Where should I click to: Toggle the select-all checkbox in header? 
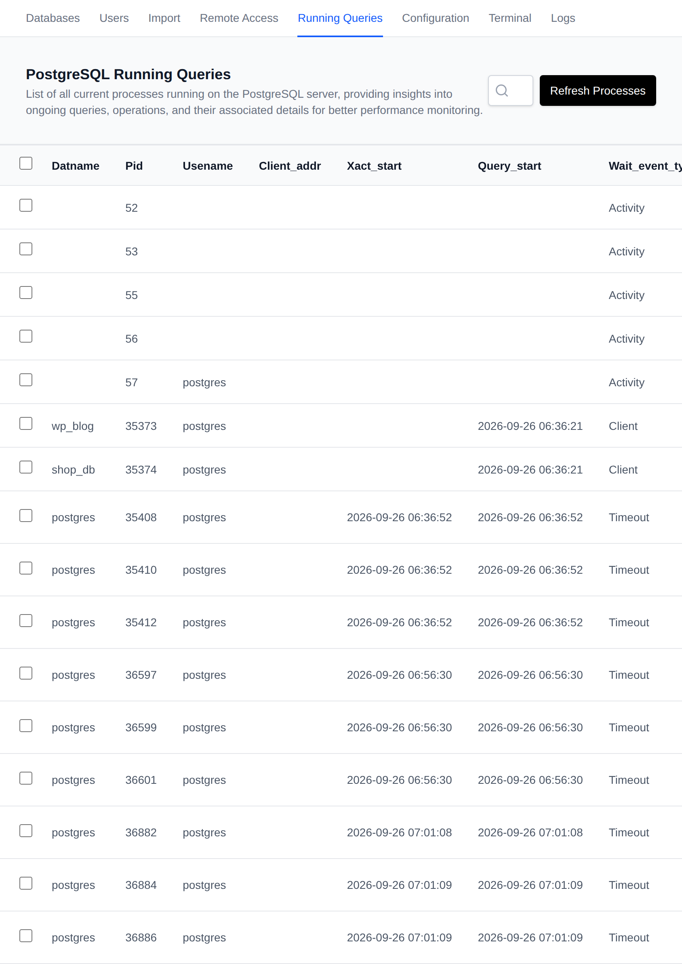pos(26,163)
